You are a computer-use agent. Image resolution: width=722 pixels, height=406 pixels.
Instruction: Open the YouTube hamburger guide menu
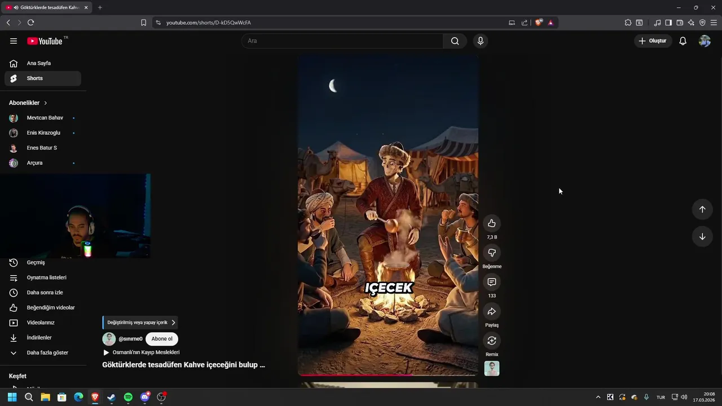pos(14,41)
